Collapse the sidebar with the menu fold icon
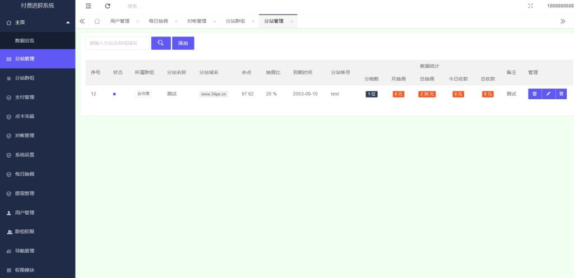Viewport: 574px width, 278px height. pos(88,6)
